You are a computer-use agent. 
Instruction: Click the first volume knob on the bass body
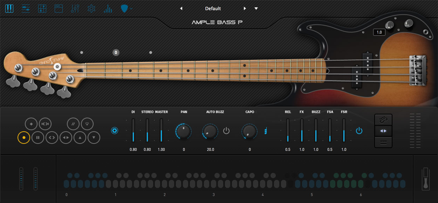[389, 25]
